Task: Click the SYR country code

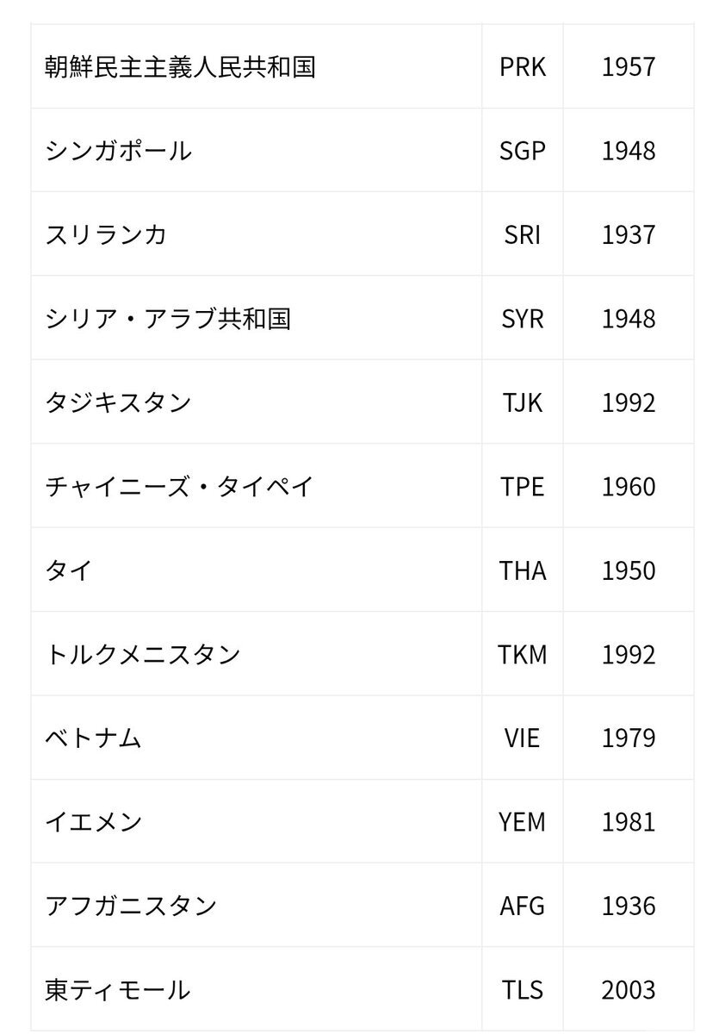Action: (523, 319)
